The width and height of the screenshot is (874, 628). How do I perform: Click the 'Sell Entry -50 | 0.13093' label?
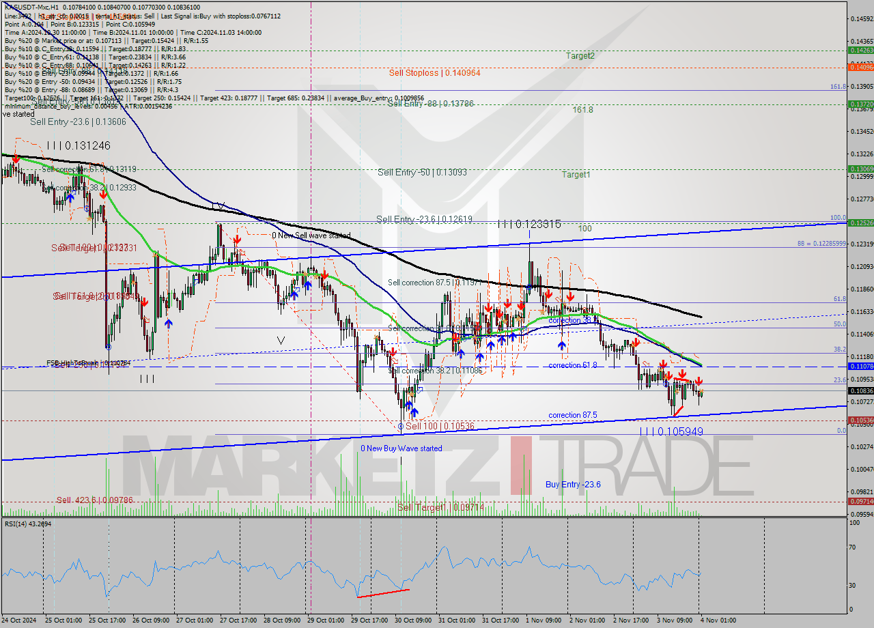click(x=422, y=173)
